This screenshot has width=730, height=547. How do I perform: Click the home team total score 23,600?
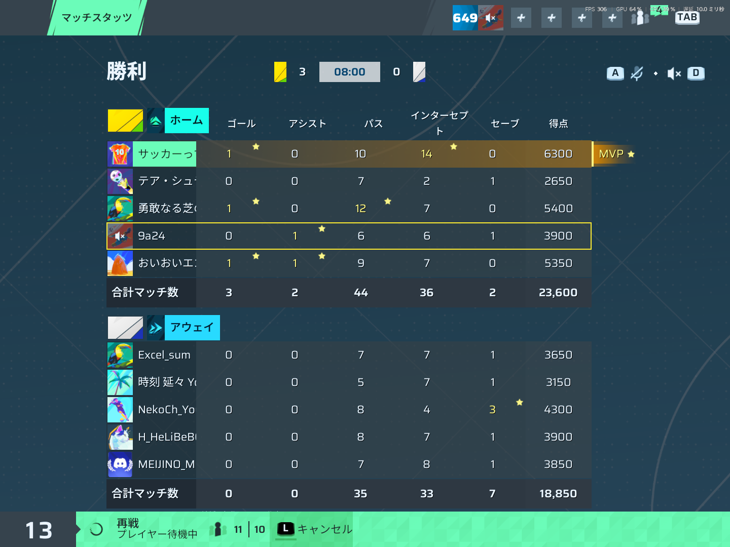pos(558,293)
